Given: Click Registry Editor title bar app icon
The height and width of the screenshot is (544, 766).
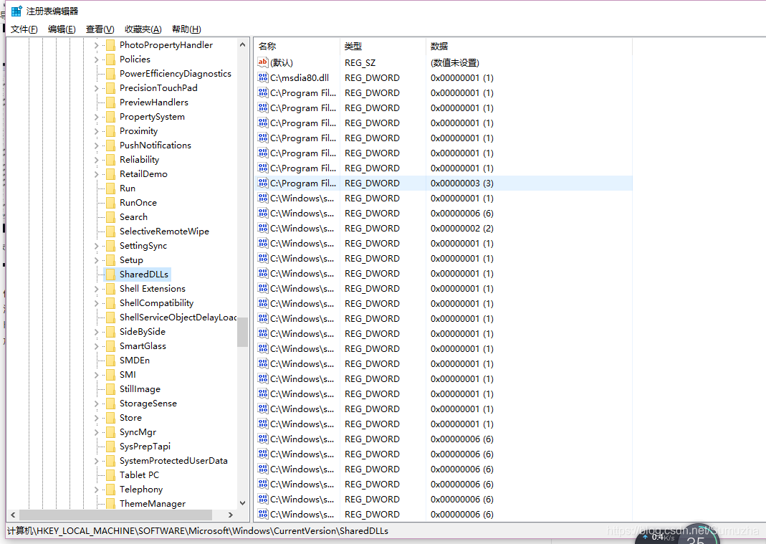Looking at the screenshot, I should (x=16, y=11).
